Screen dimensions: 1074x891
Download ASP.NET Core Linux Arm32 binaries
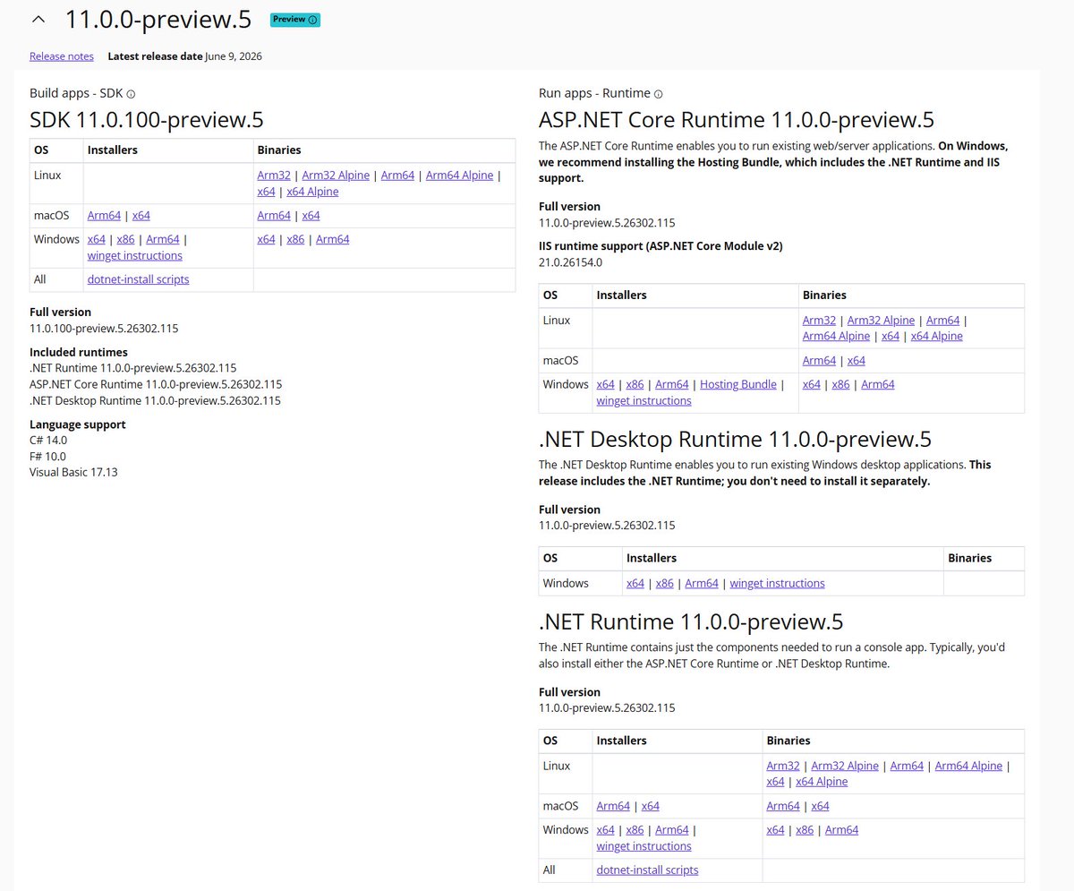820,320
